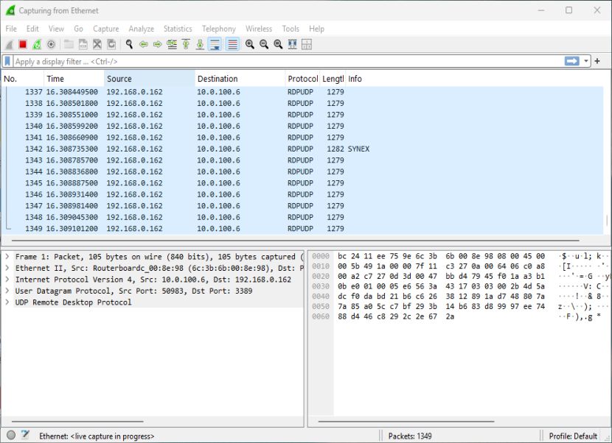Go forward in packet history

[158, 44]
